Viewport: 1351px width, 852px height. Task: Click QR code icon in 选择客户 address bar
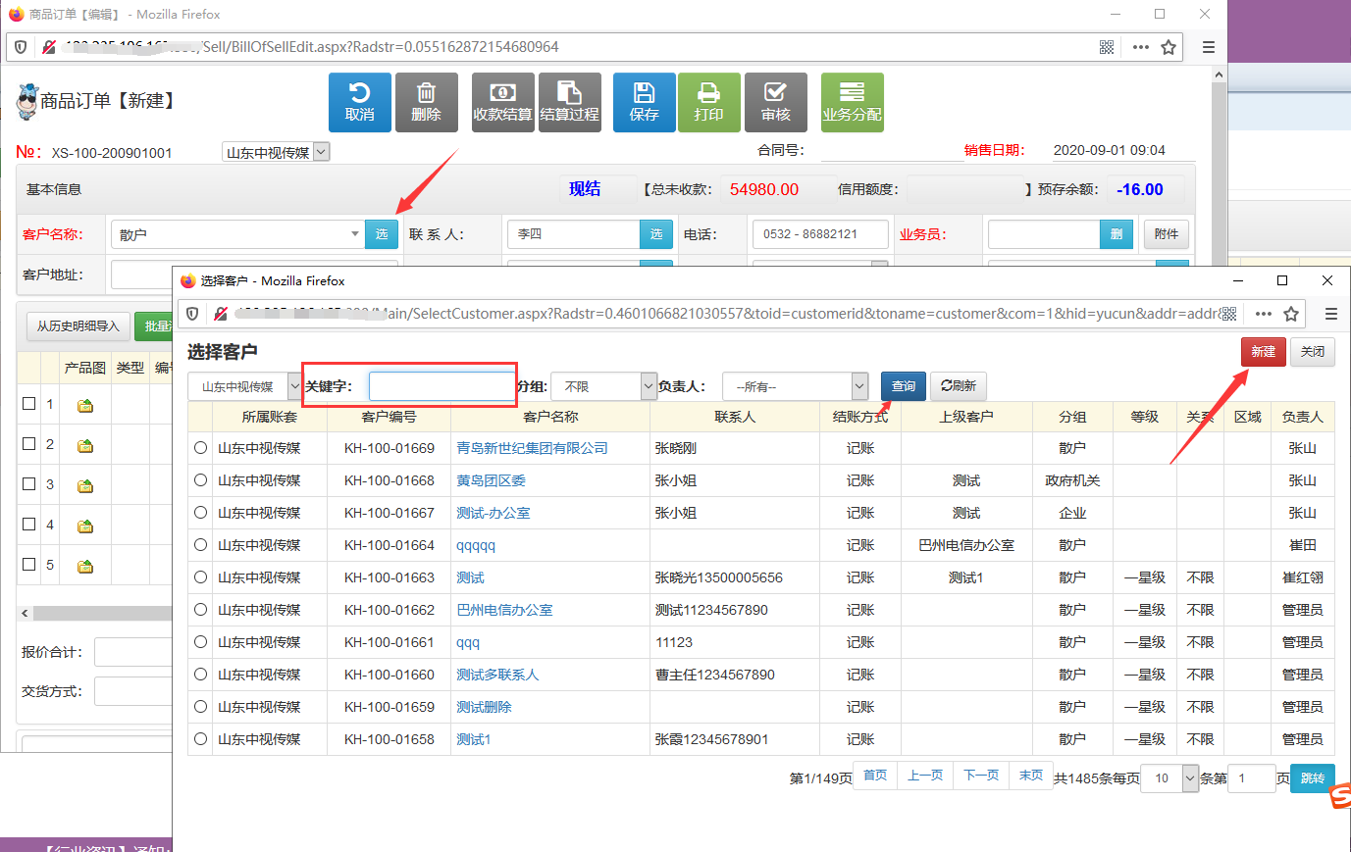(1228, 314)
